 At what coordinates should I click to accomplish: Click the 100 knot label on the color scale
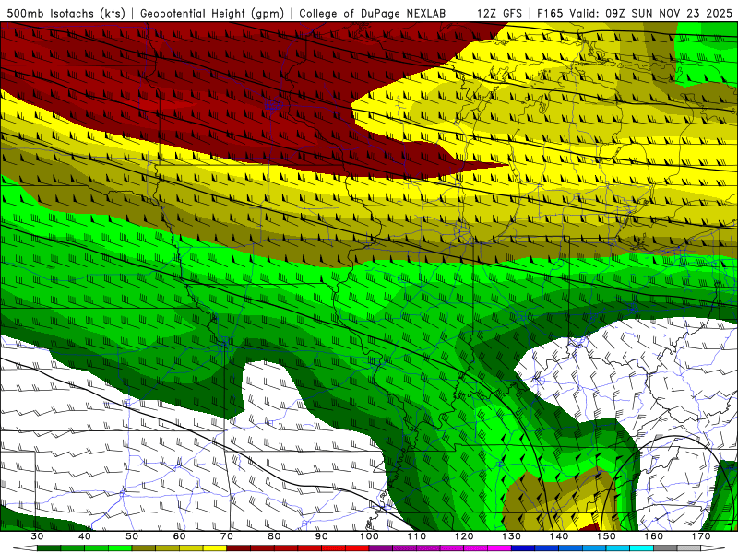coord(369,536)
